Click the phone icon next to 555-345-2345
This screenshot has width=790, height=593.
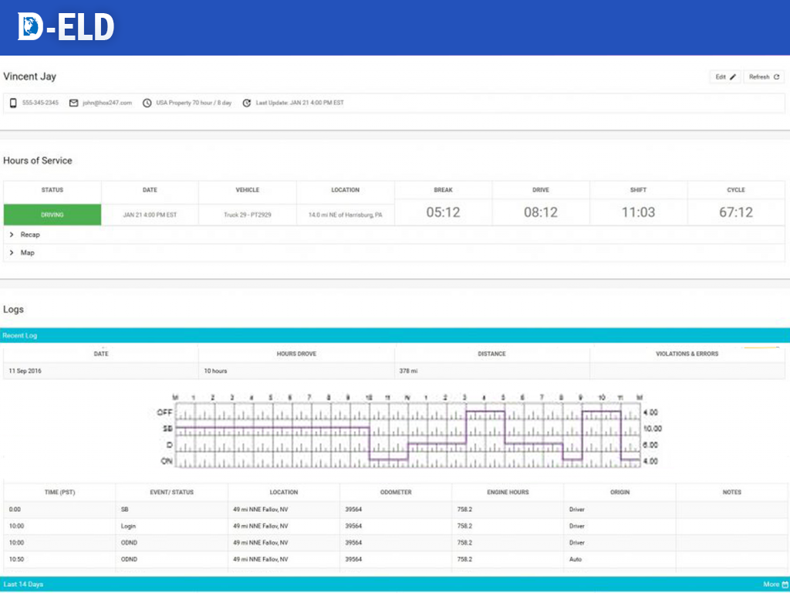pyautogui.click(x=13, y=103)
